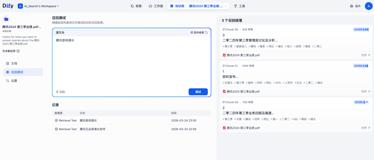Go to the 探索 tab

click(x=136, y=6)
